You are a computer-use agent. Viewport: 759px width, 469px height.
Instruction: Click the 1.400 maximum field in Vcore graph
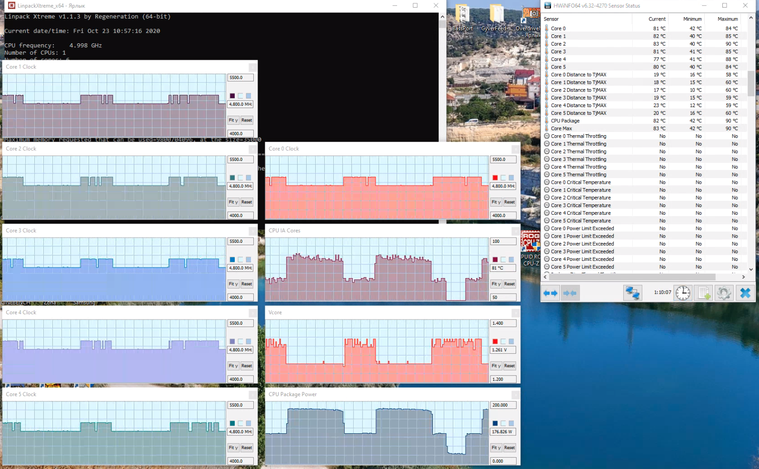(503, 323)
